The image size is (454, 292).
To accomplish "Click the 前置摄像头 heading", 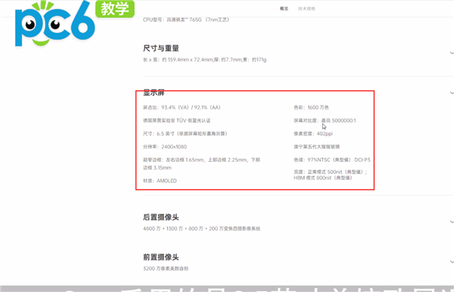I will pyautogui.click(x=161, y=257).
